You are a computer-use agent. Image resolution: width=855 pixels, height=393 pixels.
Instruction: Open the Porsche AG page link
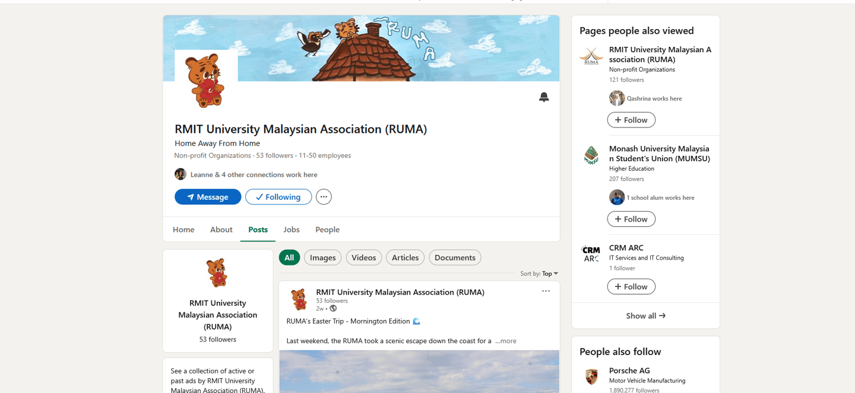click(x=629, y=370)
